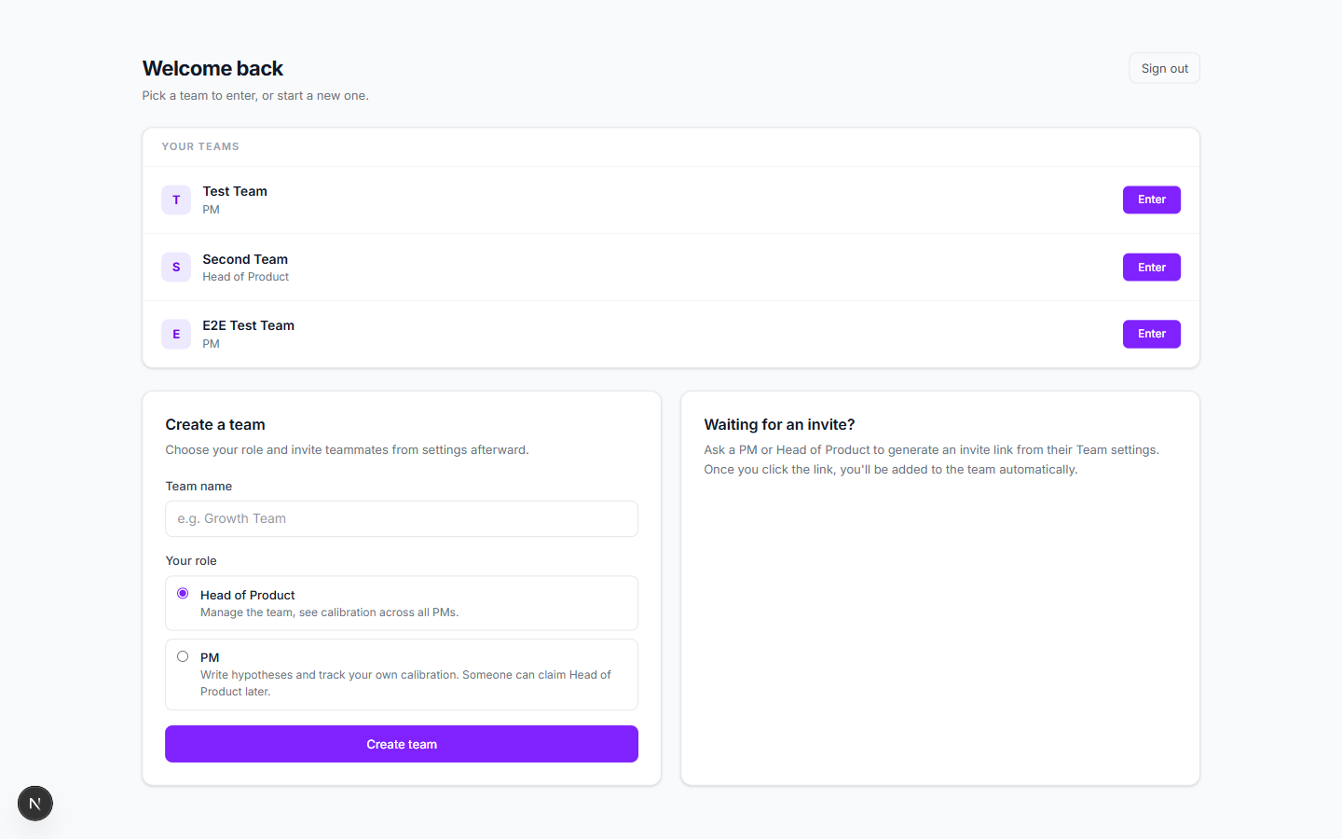Click the Second Team S avatar
Image resolution: width=1342 pixels, height=839 pixels.
[x=176, y=267]
